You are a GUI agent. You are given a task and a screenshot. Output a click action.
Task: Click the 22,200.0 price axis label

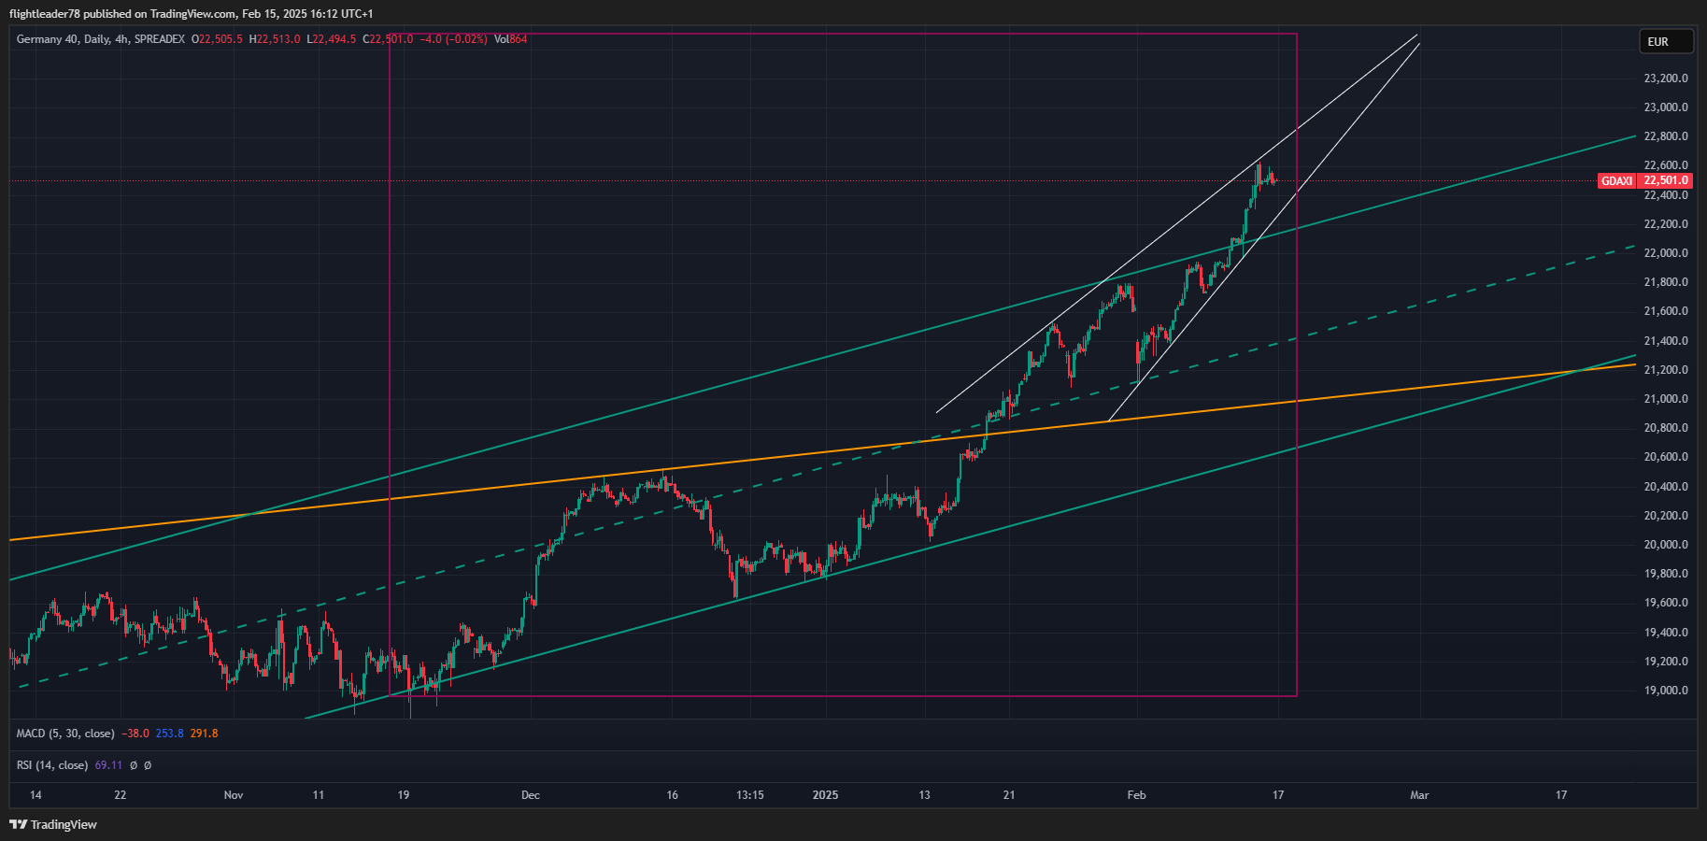[1666, 224]
